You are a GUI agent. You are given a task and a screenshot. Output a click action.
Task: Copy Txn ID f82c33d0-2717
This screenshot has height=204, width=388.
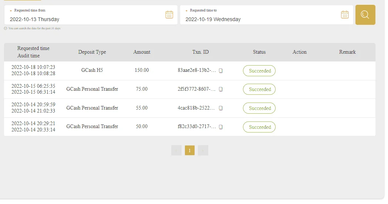pos(221,127)
